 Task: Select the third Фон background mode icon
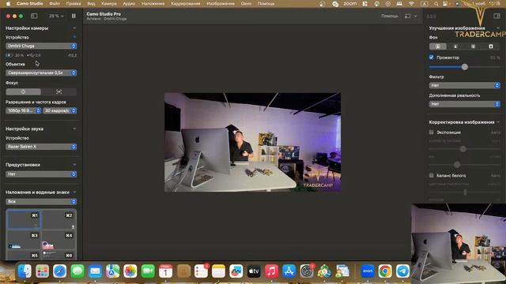coord(473,47)
